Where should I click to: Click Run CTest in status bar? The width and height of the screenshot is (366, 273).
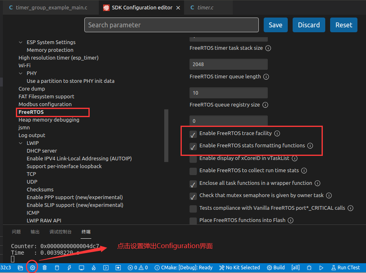coord(346,268)
